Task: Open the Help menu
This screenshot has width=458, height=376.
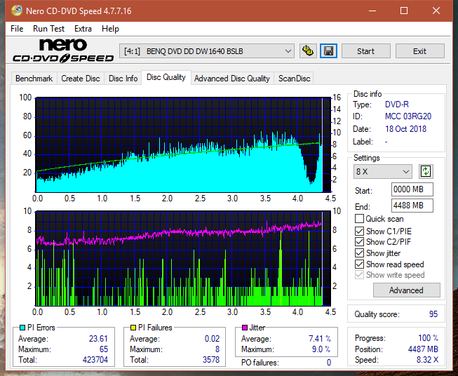Action: [x=110, y=29]
